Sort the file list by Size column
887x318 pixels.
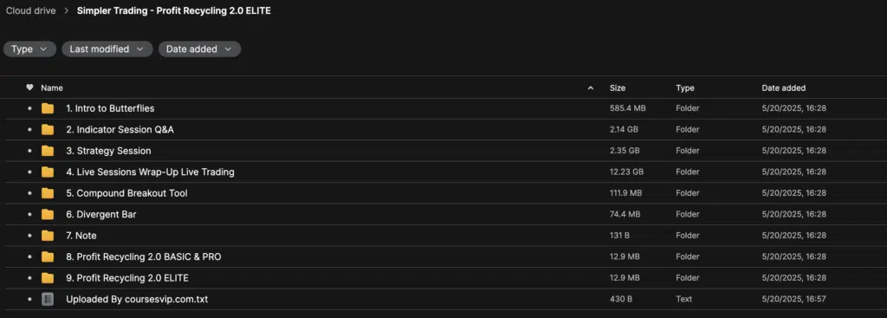click(617, 88)
